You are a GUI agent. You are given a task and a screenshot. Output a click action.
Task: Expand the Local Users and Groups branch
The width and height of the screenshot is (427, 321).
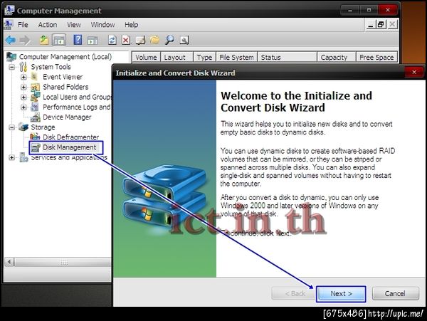(x=23, y=98)
